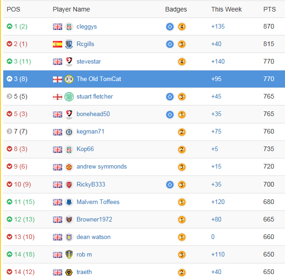
Task: Click the Leeds crest next to rob m
Action: (x=69, y=255)
